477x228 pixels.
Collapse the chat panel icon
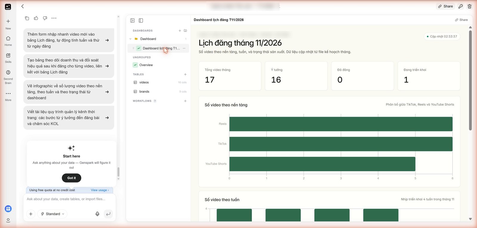132,21
